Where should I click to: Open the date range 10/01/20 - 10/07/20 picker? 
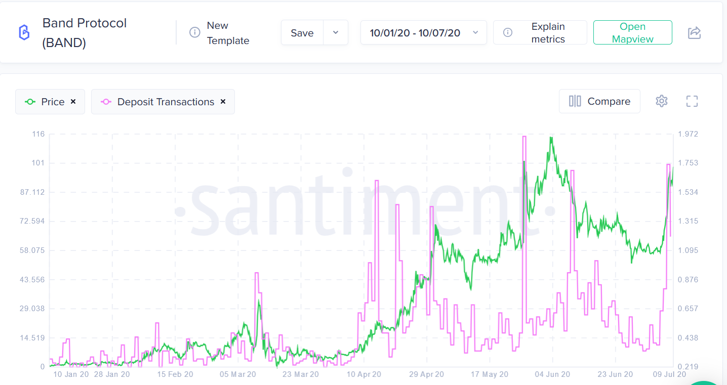[x=424, y=32]
